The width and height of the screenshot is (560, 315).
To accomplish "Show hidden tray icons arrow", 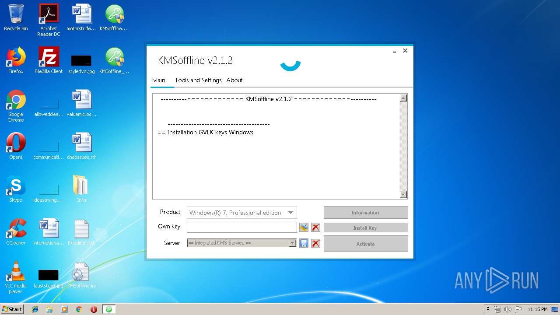I will pyautogui.click(x=488, y=309).
